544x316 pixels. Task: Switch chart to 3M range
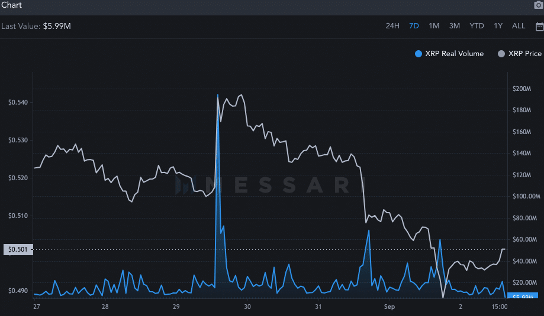(x=454, y=26)
